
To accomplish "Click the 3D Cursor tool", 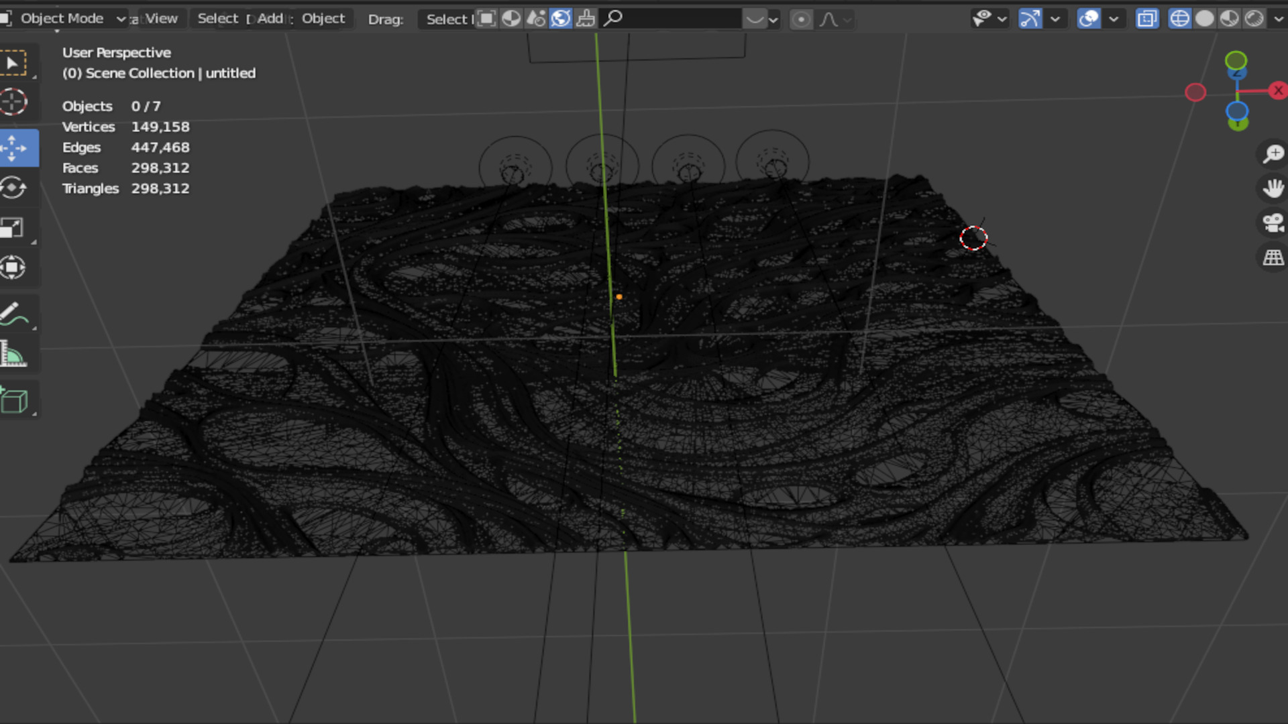I will (13, 102).
